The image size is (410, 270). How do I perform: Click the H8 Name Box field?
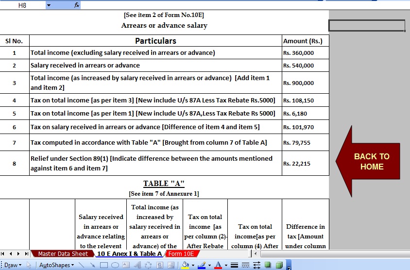point(22,5)
